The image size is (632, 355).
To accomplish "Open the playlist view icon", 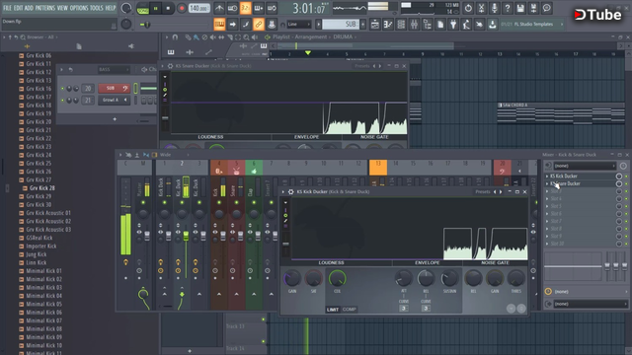I will (x=375, y=25).
